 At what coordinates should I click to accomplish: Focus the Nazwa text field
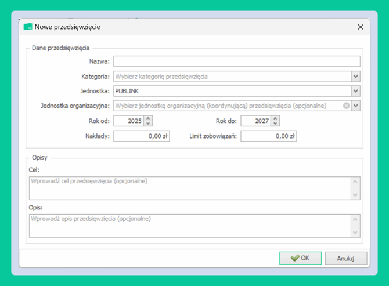(x=236, y=61)
